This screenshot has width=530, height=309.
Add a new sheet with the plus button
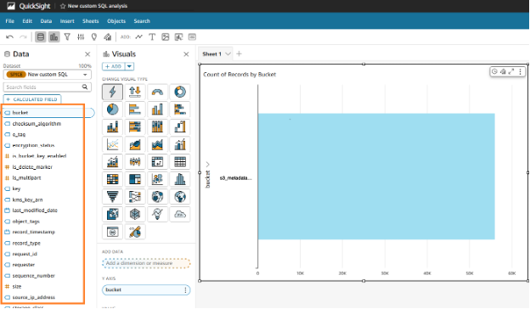tap(239, 53)
